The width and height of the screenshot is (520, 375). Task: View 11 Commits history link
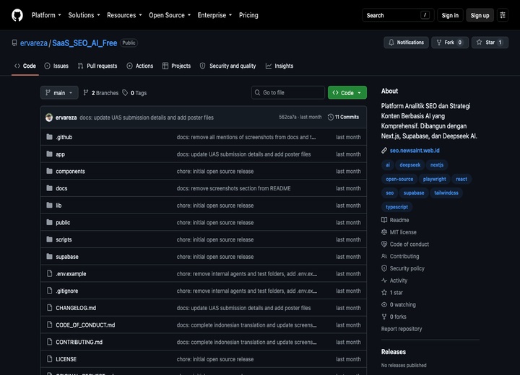point(343,117)
